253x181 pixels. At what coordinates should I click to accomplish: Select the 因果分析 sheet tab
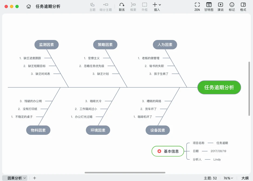tap(15, 178)
